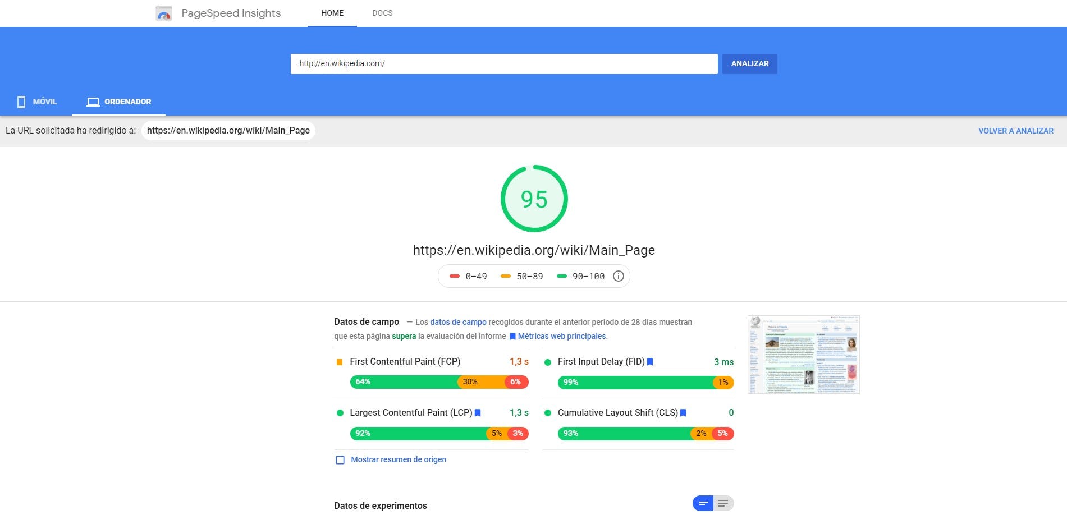The height and width of the screenshot is (524, 1067).
Task: Select the HOME tab
Action: tap(332, 13)
